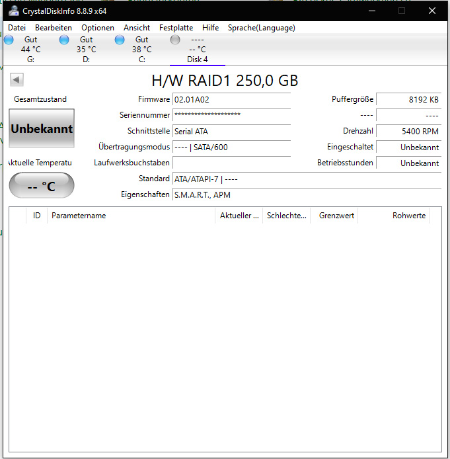Viewport: 450px width, 459px height.
Task: Click the -- °C temperature button
Action: (42, 185)
